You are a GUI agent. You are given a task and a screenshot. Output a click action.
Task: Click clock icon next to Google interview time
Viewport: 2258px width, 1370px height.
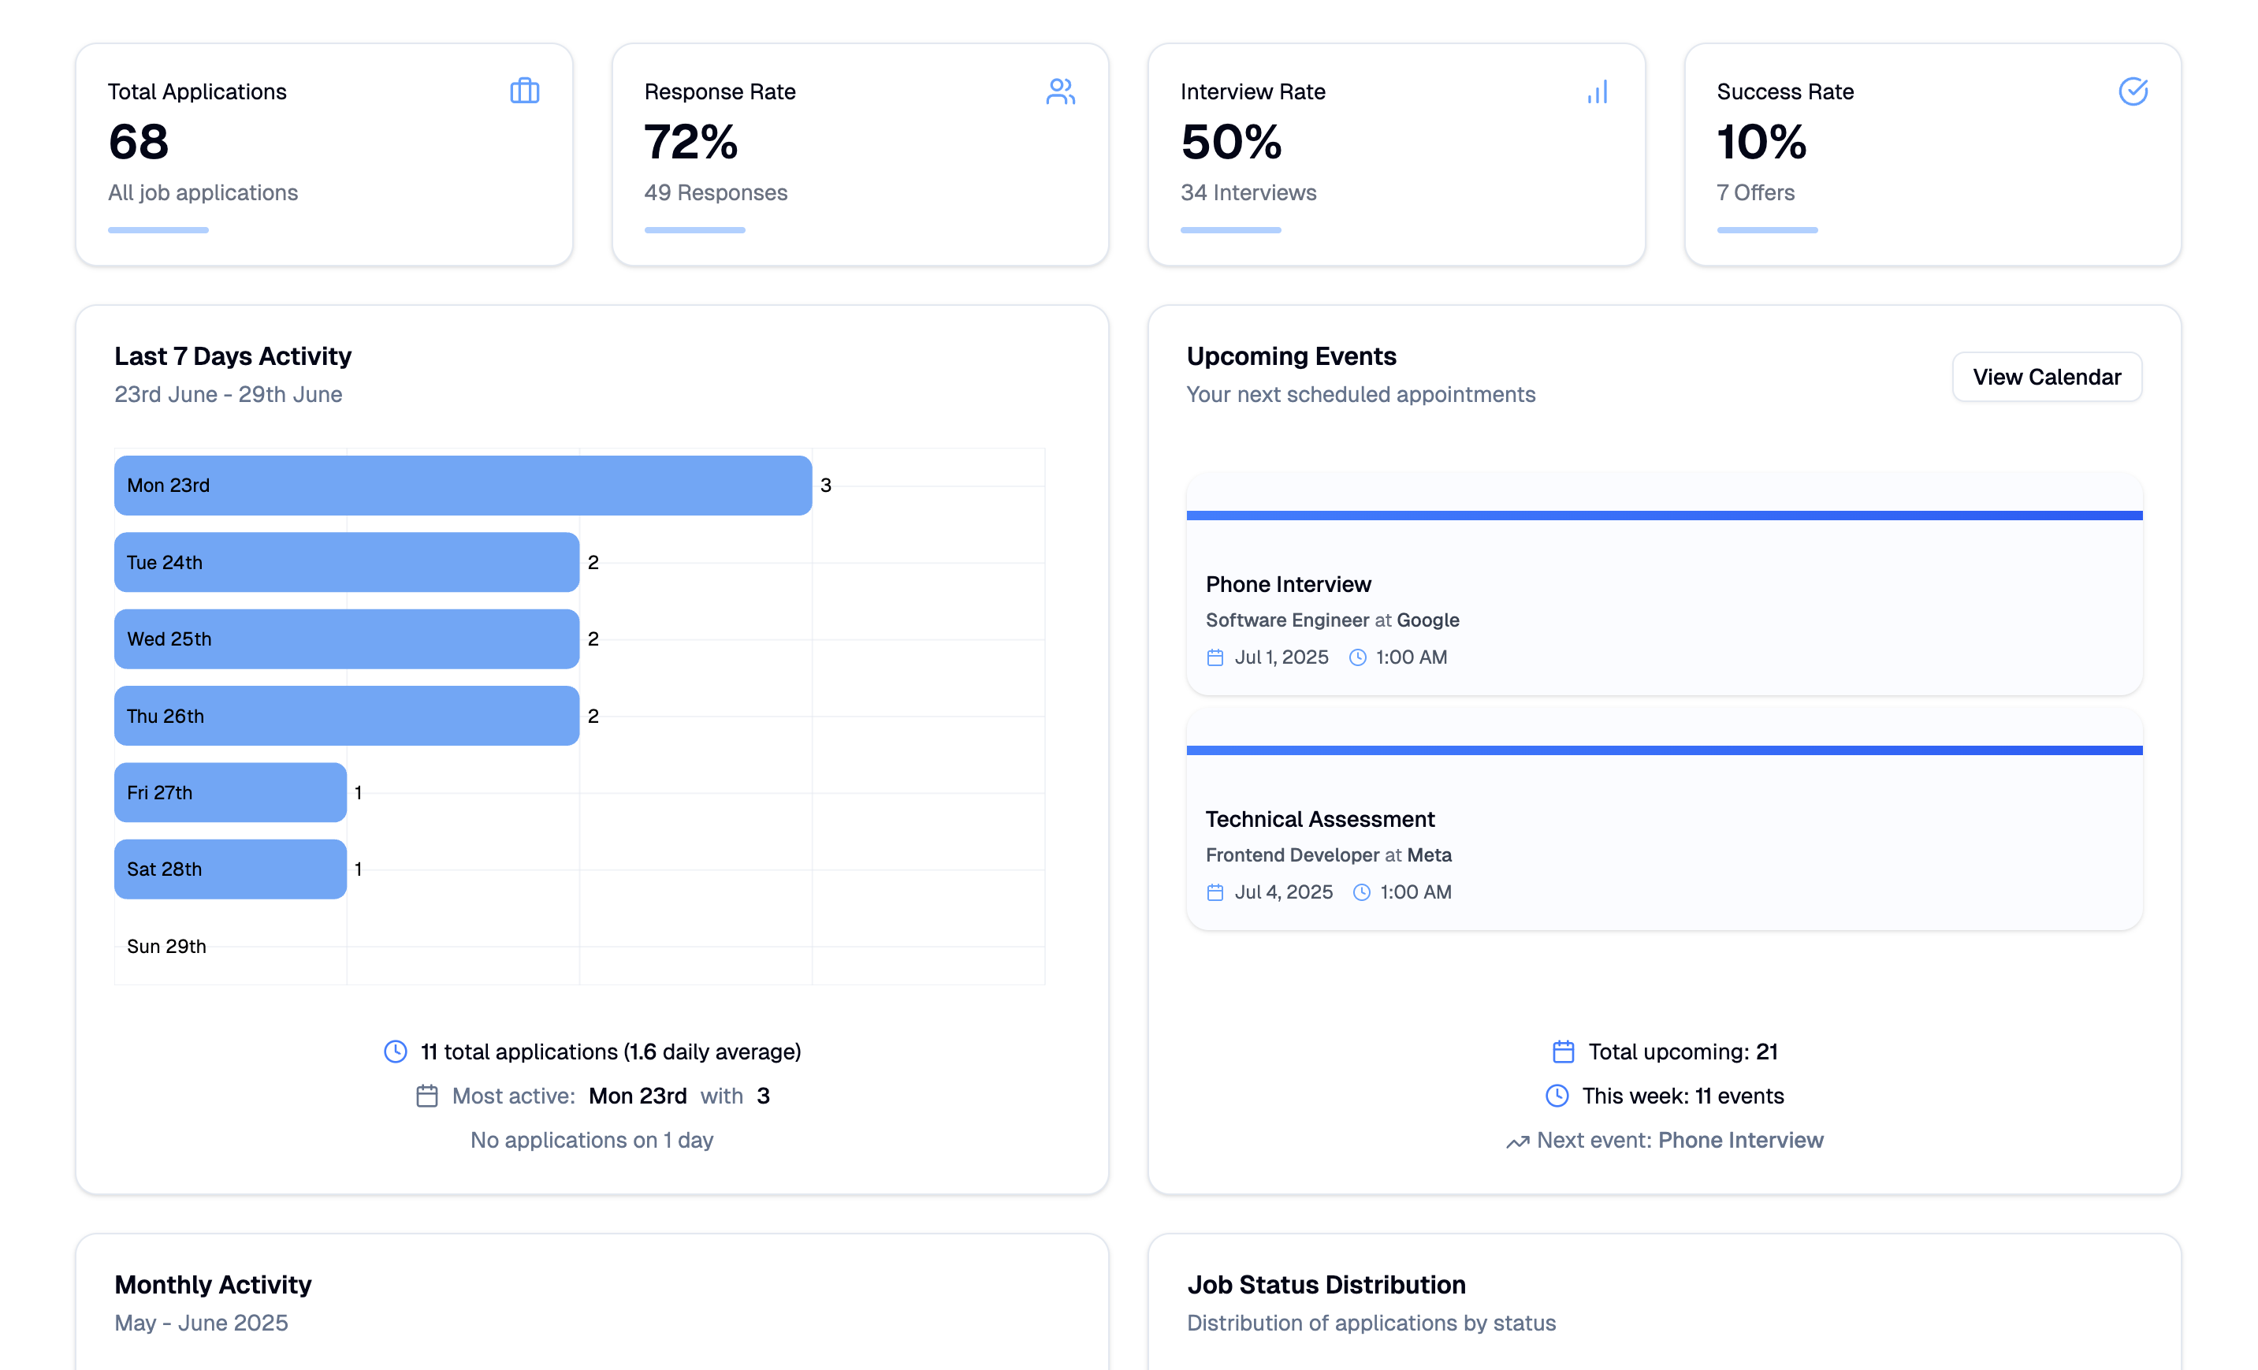tap(1357, 658)
